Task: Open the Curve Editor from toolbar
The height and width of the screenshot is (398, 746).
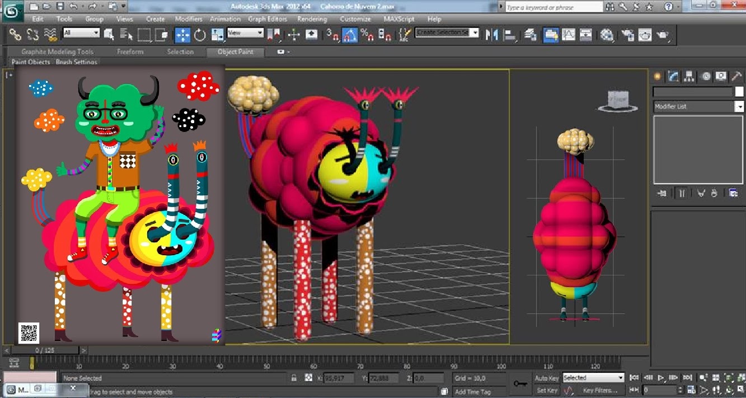Action: point(569,35)
